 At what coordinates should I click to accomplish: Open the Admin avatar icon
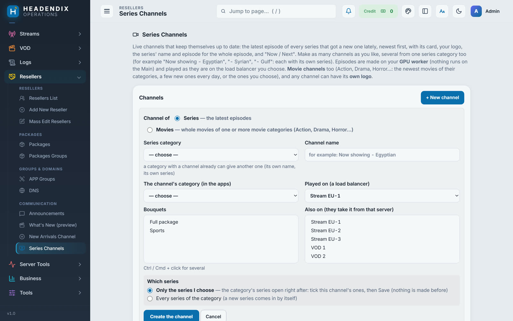coord(476,11)
